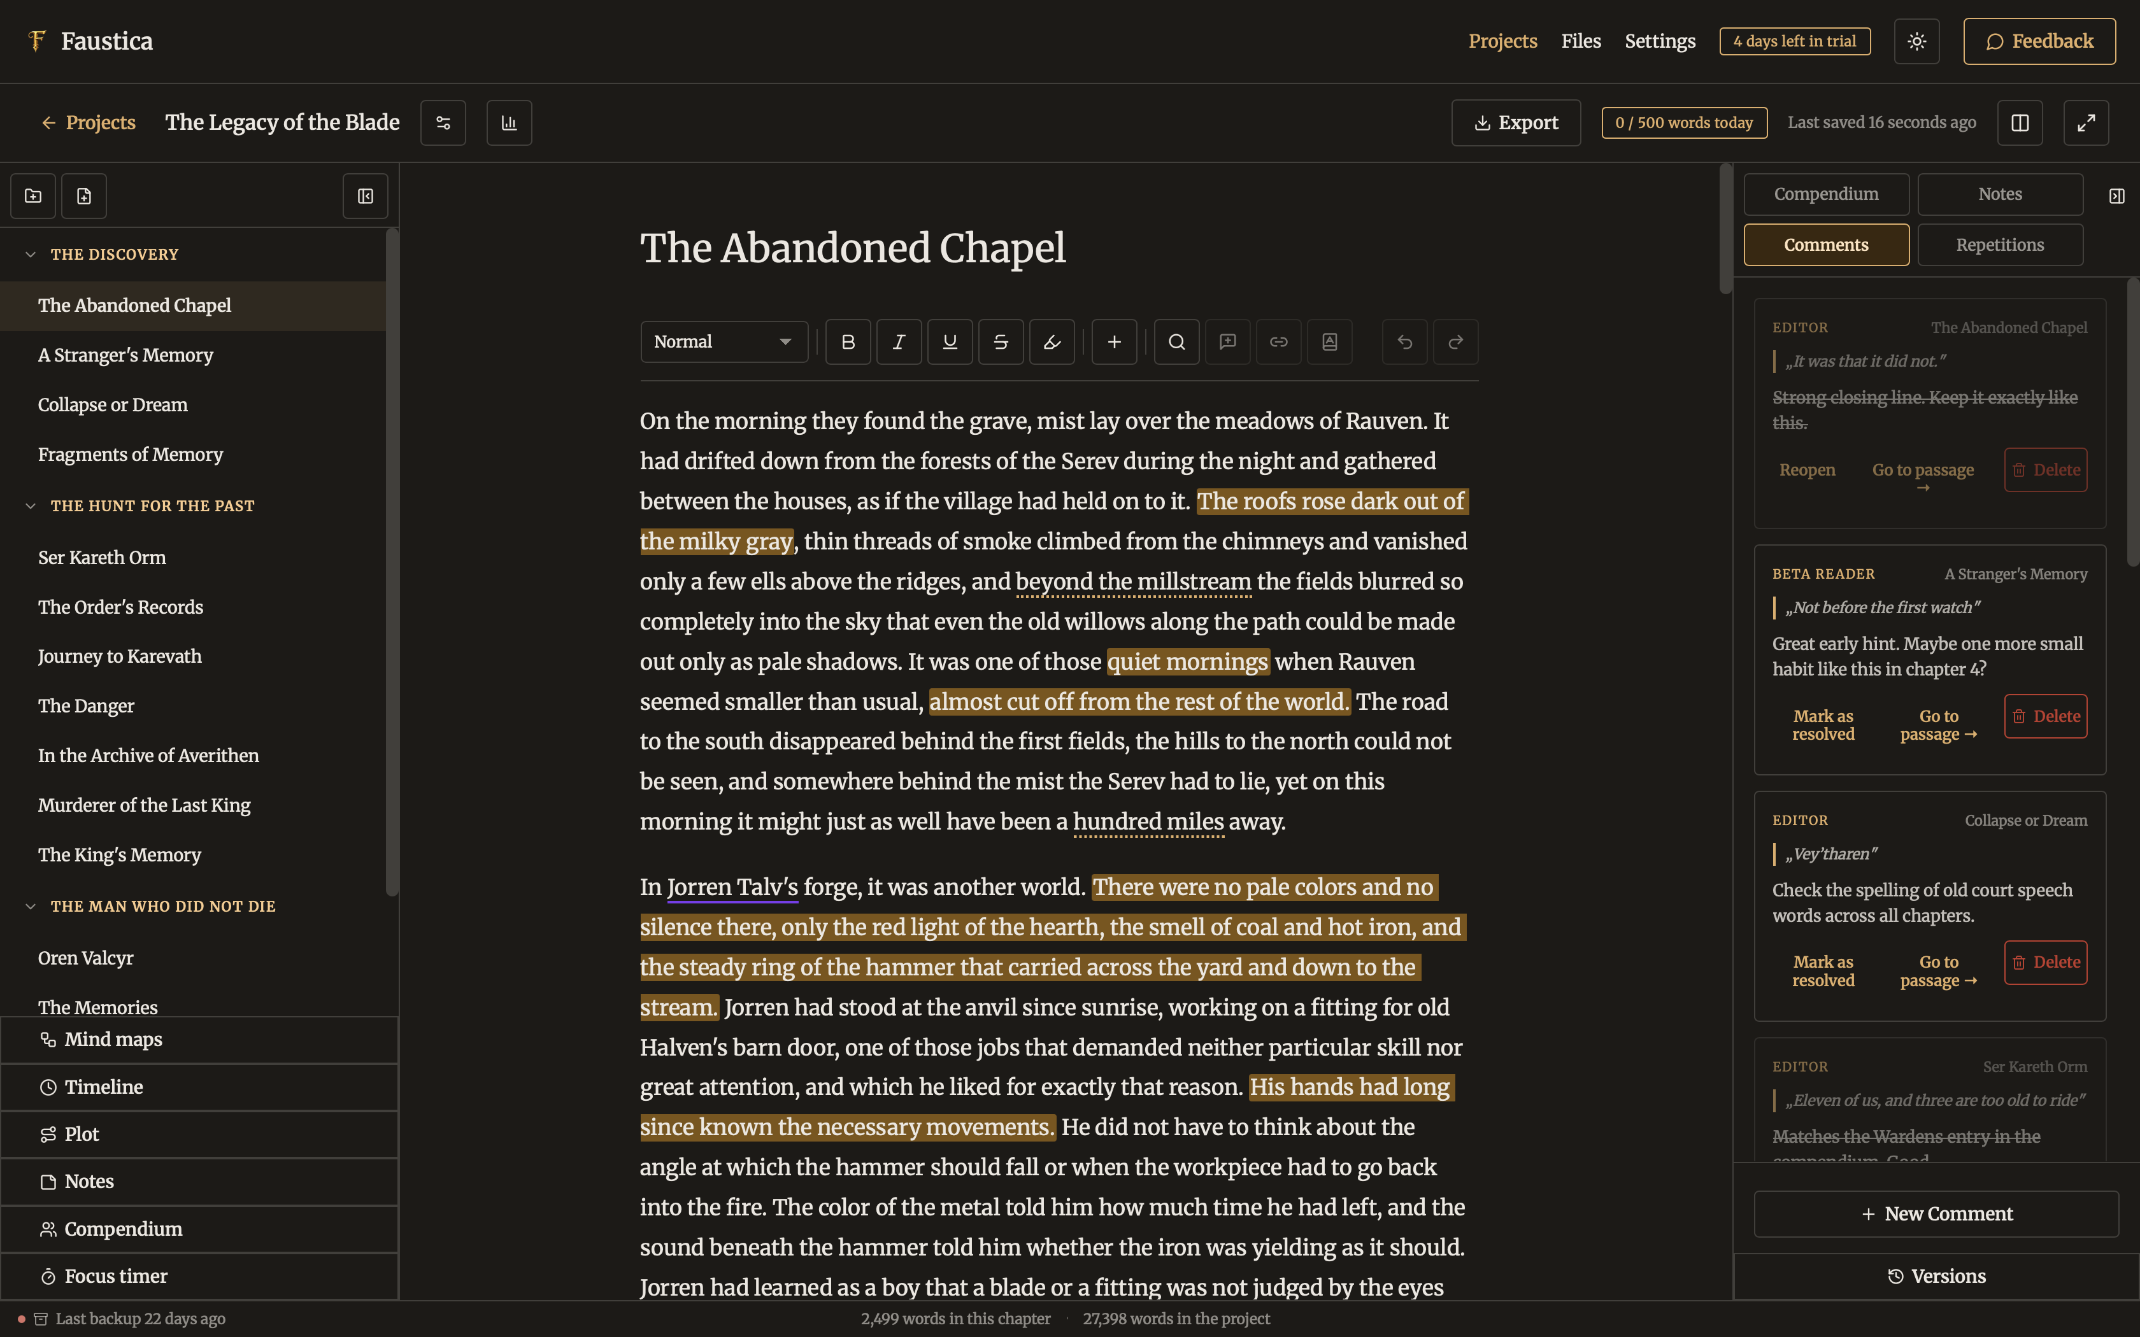The width and height of the screenshot is (2140, 1337).
Task: Click the compendium entry toolbar icon
Action: [x=1329, y=341]
